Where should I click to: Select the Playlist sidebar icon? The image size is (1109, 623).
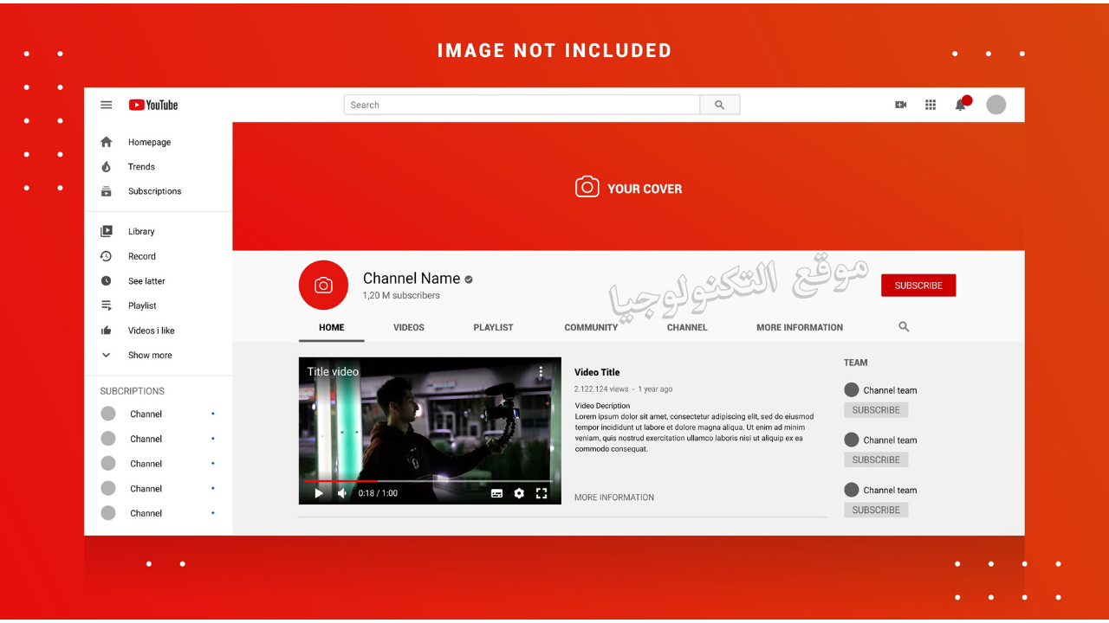click(107, 305)
